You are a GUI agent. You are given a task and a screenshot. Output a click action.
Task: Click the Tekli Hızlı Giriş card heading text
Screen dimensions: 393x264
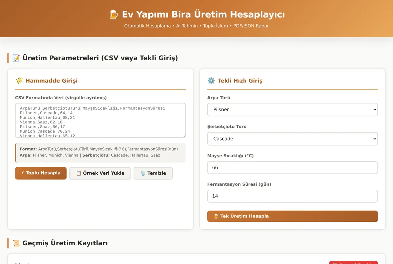240,81
